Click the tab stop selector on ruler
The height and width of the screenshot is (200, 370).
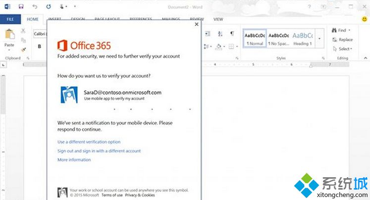tap(3, 65)
